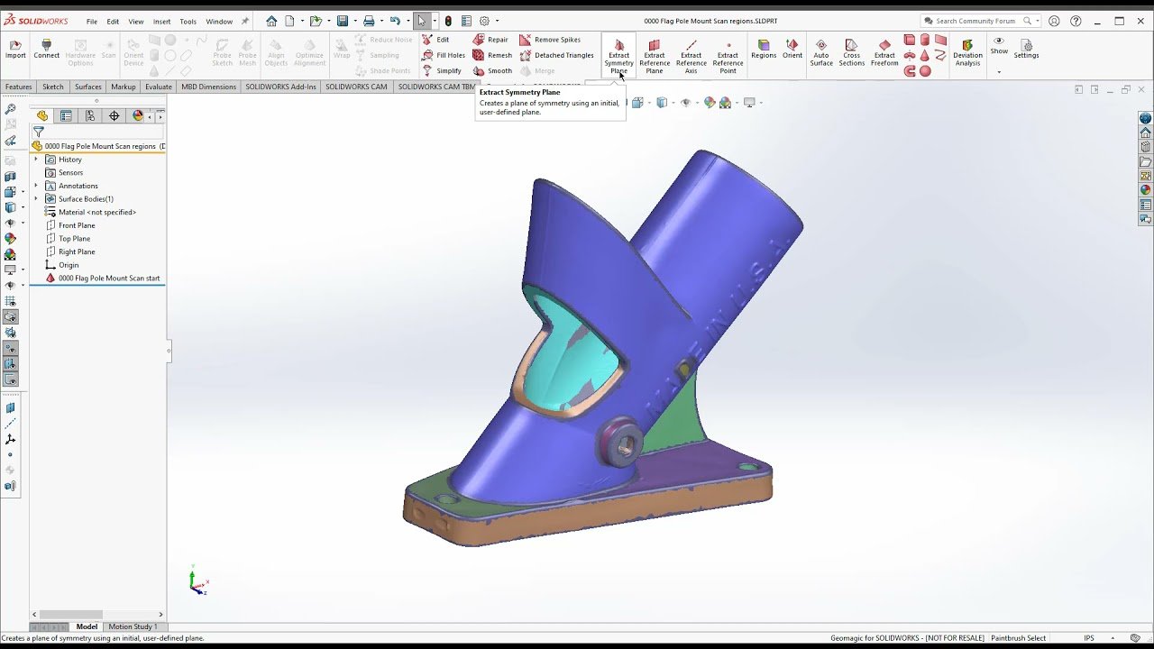Click the Save icon
Image resolution: width=1154 pixels, height=649 pixels.
(342, 21)
